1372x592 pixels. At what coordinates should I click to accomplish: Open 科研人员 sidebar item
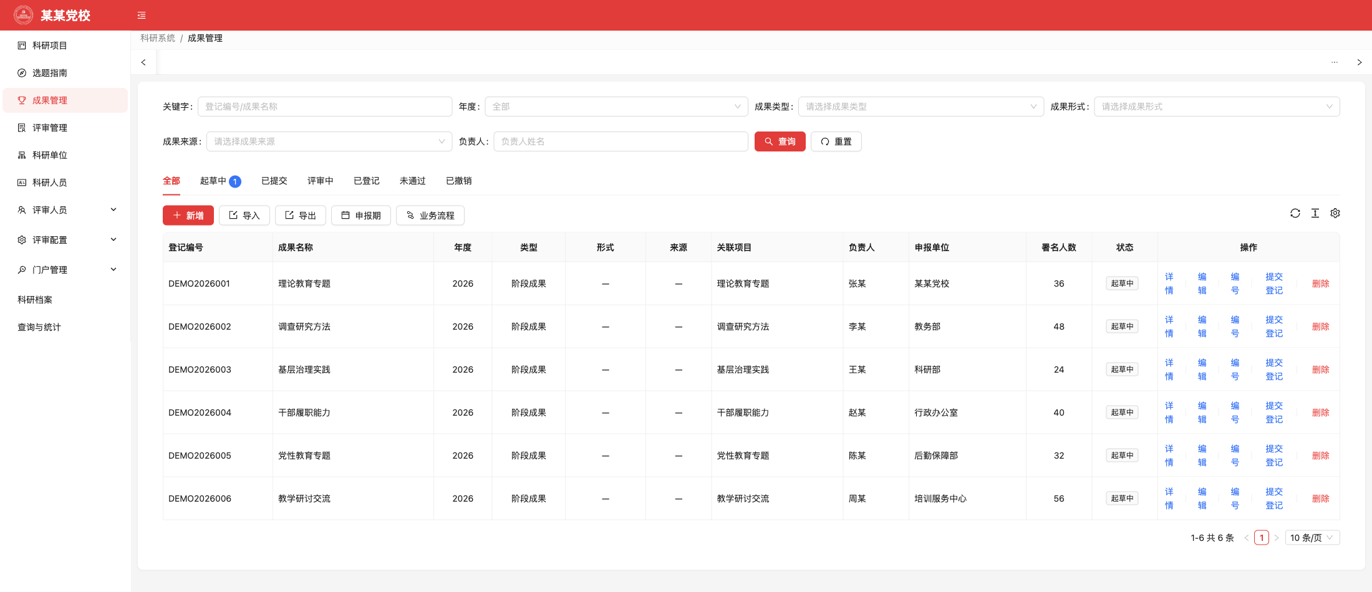pos(65,183)
